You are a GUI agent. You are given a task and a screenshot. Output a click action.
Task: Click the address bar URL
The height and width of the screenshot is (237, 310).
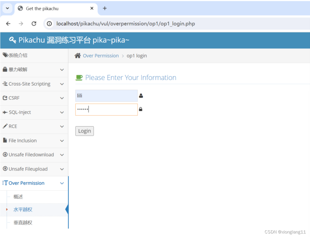(x=125, y=24)
